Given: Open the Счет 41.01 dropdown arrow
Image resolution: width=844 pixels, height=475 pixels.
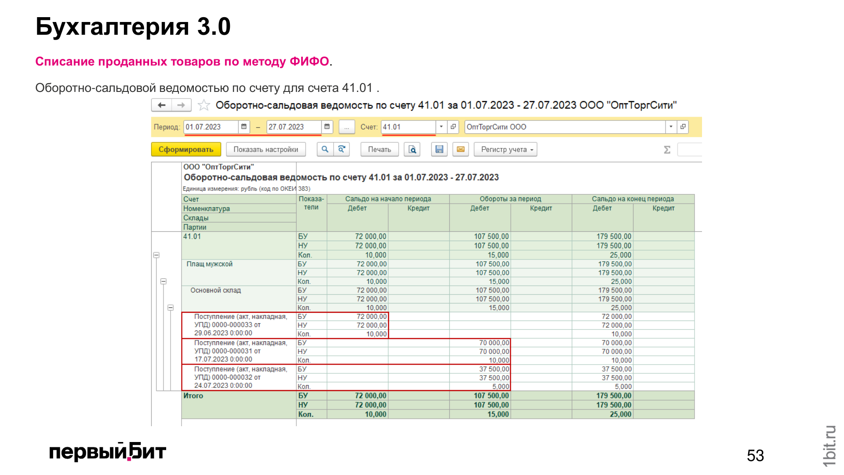Looking at the screenshot, I should click(441, 127).
